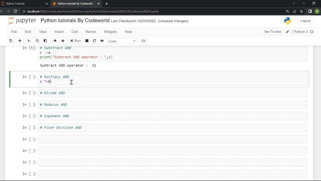Click the Divide AND code cell
Screen dimensions: 321x181
[173, 93]
